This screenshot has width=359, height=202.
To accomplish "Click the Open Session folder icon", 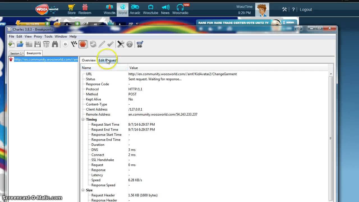I will tap(20, 44).
